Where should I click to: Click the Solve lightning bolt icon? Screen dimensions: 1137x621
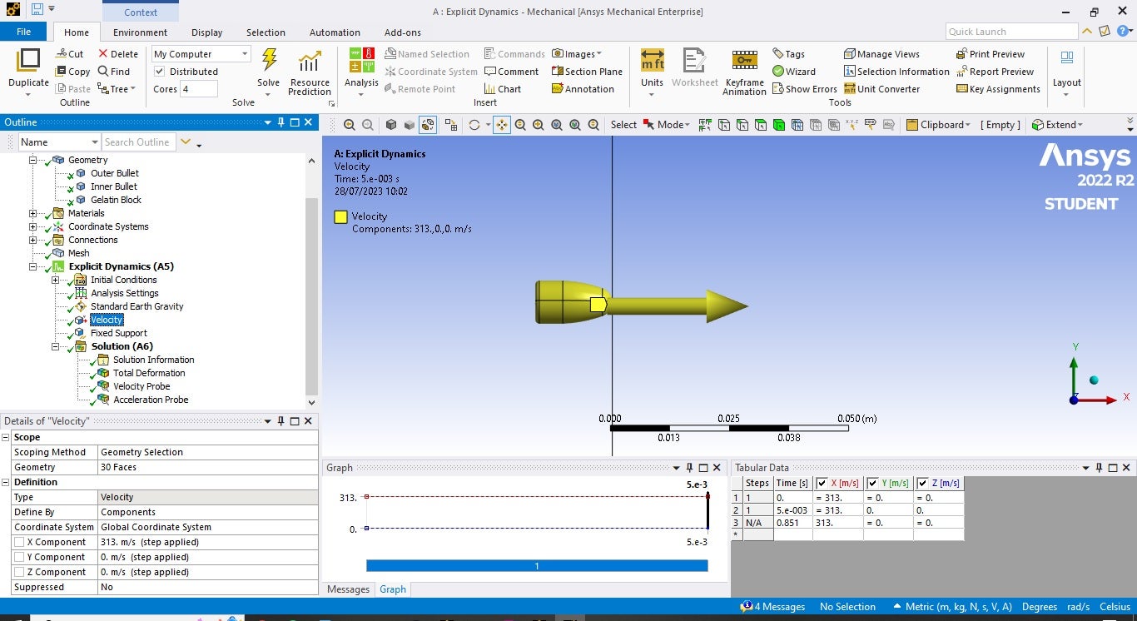269,60
